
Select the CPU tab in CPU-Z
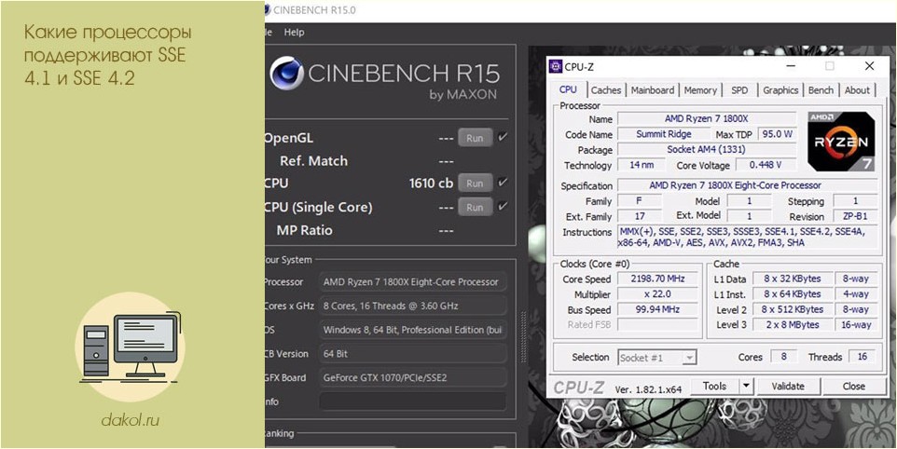coord(568,89)
